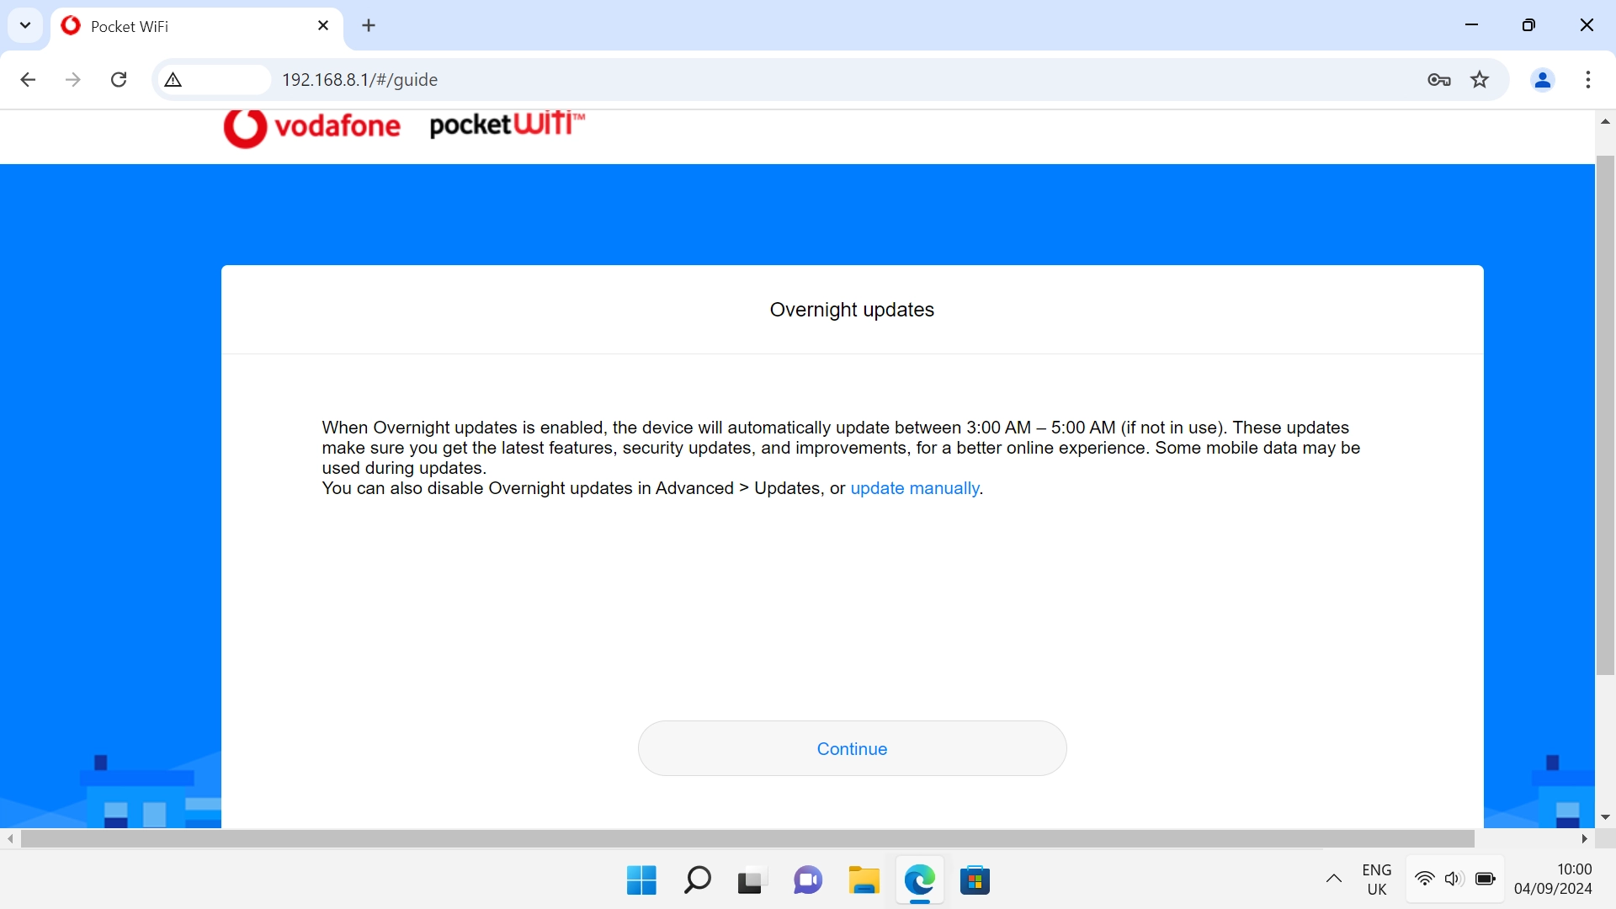The width and height of the screenshot is (1616, 909).
Task: Open Microsoft Store from the taskbar
Action: click(975, 880)
